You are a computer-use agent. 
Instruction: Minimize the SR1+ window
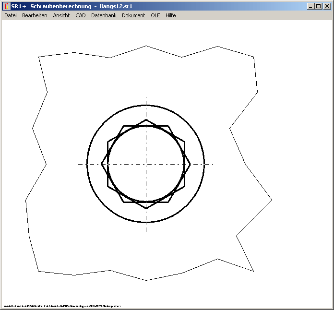click(x=311, y=6)
